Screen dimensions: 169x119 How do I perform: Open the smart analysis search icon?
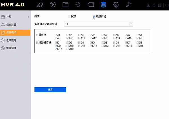coord(78,5)
